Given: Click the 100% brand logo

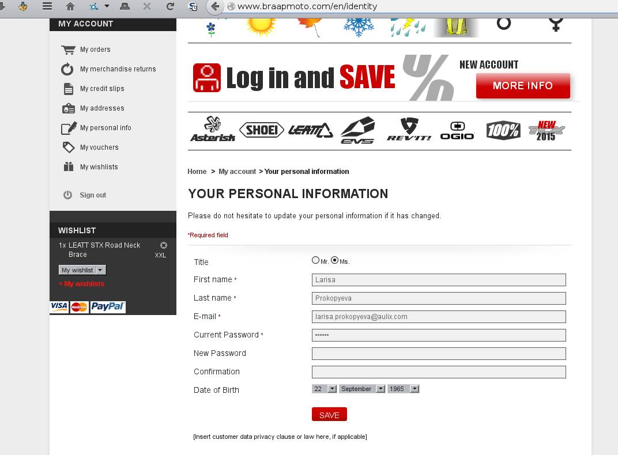Looking at the screenshot, I should (x=503, y=130).
